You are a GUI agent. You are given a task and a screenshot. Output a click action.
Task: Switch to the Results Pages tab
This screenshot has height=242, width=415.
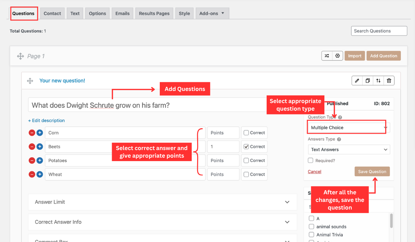tap(154, 13)
